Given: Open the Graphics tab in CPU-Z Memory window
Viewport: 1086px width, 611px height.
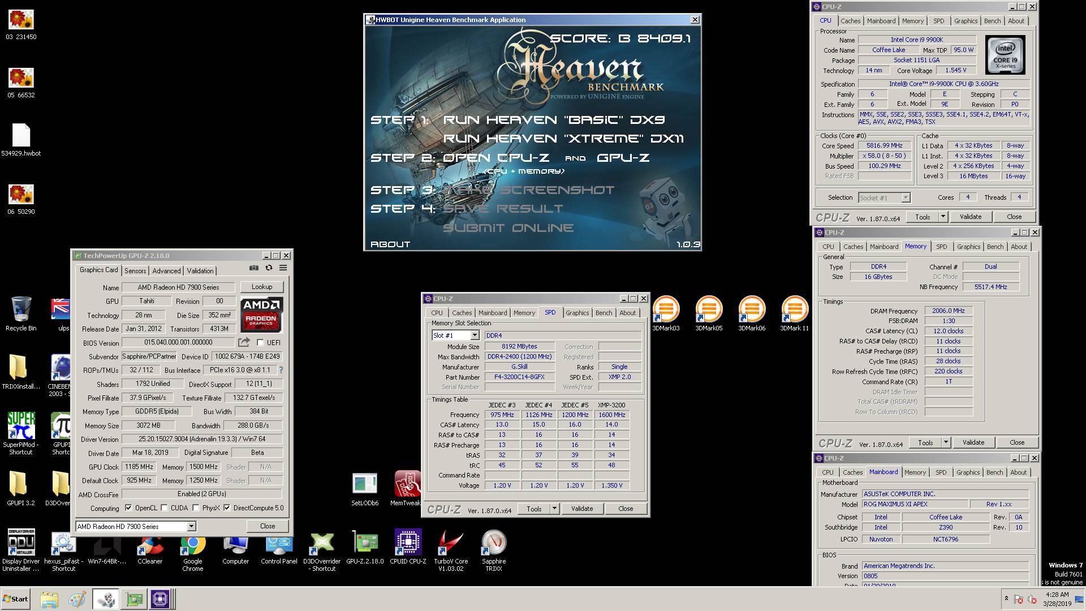Looking at the screenshot, I should point(968,247).
